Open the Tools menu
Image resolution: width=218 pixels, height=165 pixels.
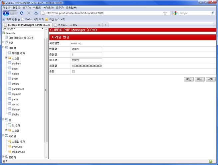[60, 8]
